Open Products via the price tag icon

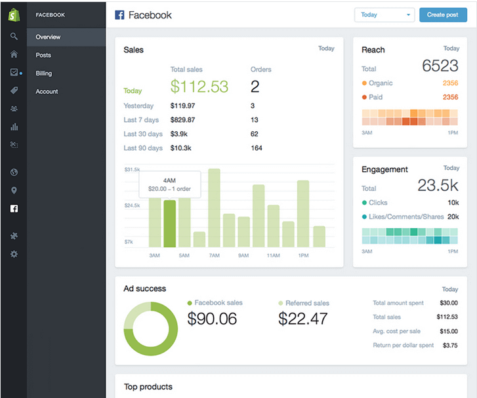coord(14,91)
